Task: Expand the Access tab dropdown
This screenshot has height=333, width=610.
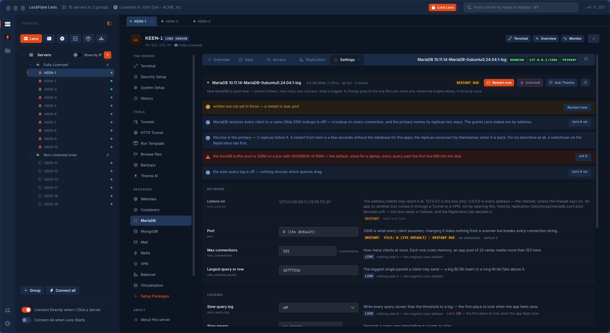Action: (x=290, y=60)
